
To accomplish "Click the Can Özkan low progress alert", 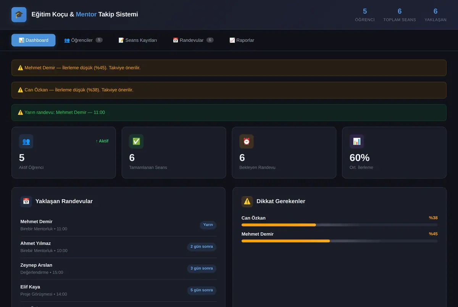I will pyautogui.click(x=229, y=90).
